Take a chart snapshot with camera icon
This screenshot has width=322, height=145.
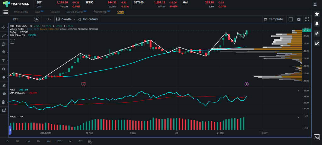298,19
